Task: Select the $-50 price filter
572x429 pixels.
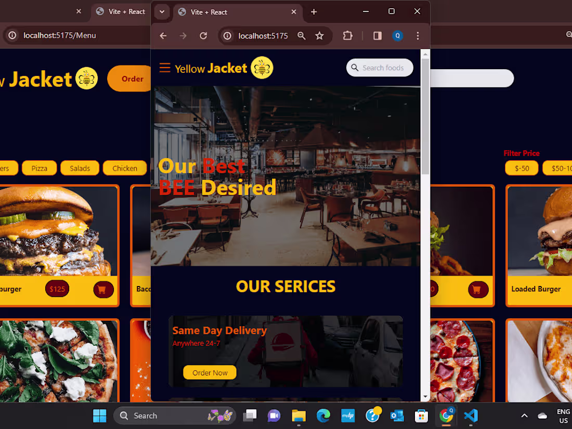Action: pyautogui.click(x=521, y=167)
